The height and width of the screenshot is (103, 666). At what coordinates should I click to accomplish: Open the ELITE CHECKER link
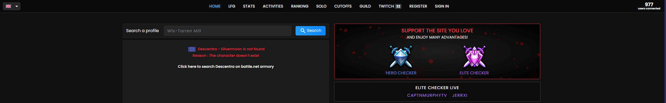coord(474,73)
